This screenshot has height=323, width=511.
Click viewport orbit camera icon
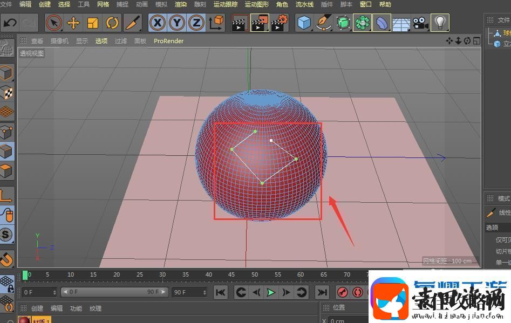click(467, 40)
